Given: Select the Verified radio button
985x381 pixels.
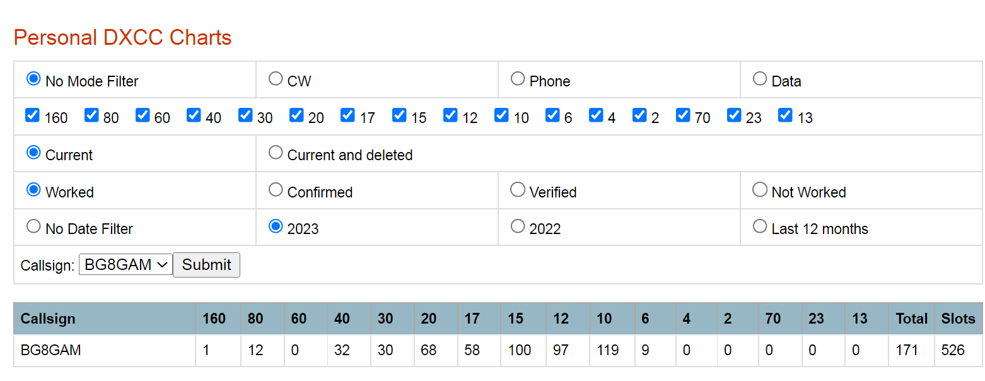Looking at the screenshot, I should click(518, 190).
